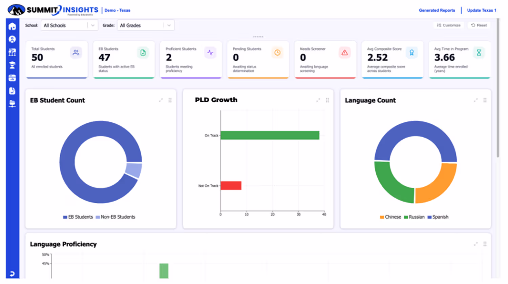This screenshot has width=508, height=284.
Task: Click the Proficient Students pulse icon
Action: [210, 53]
